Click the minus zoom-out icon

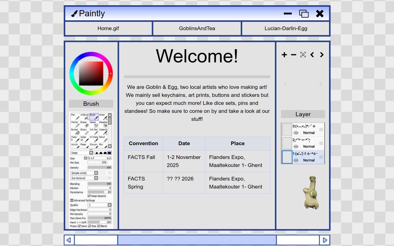tap(293, 55)
